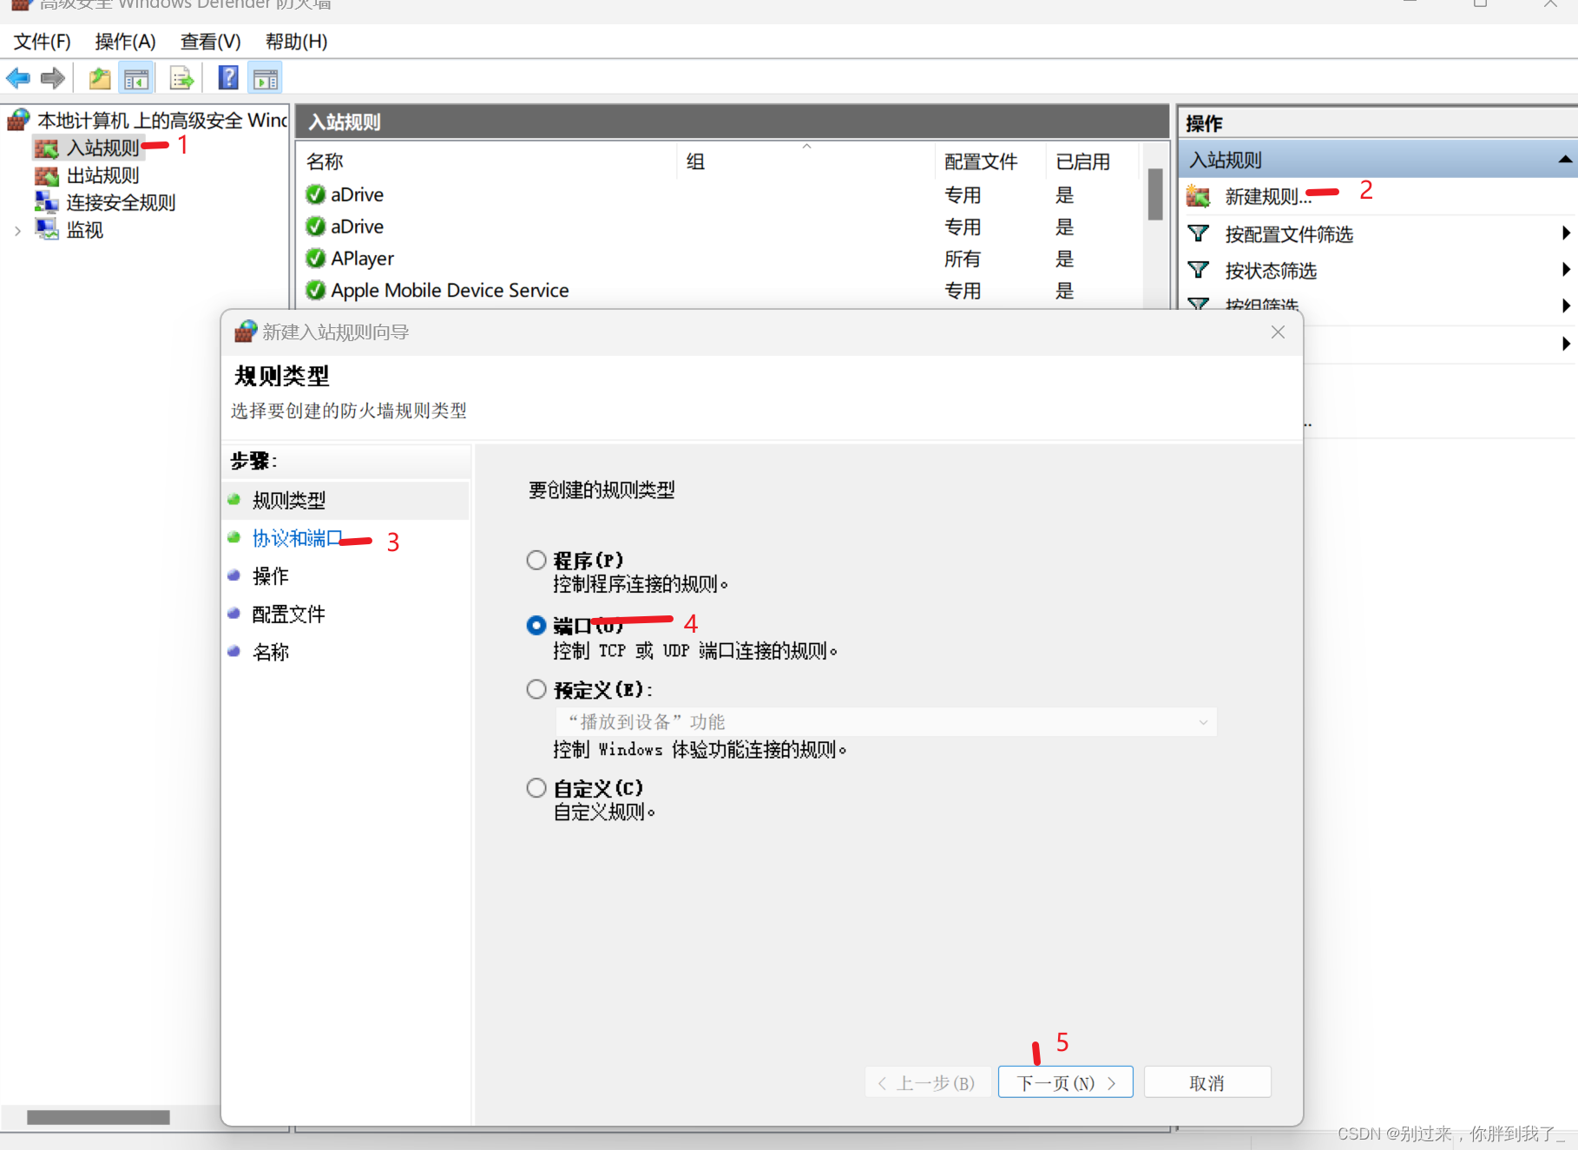
Task: Select the 端口 port radio button
Action: pyautogui.click(x=536, y=625)
